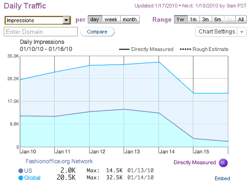
Task: Click the Directly Measured link
Action: (x=195, y=162)
